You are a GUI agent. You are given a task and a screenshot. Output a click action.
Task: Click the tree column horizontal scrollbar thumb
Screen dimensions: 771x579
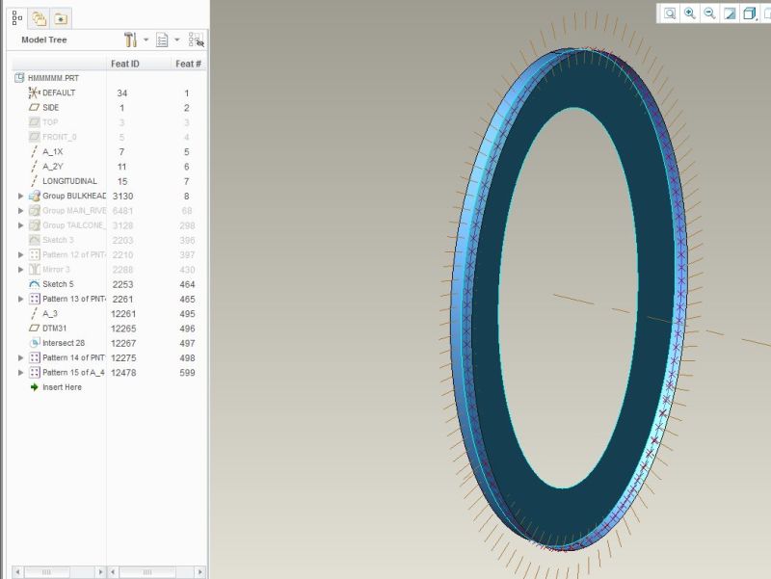pos(46,572)
